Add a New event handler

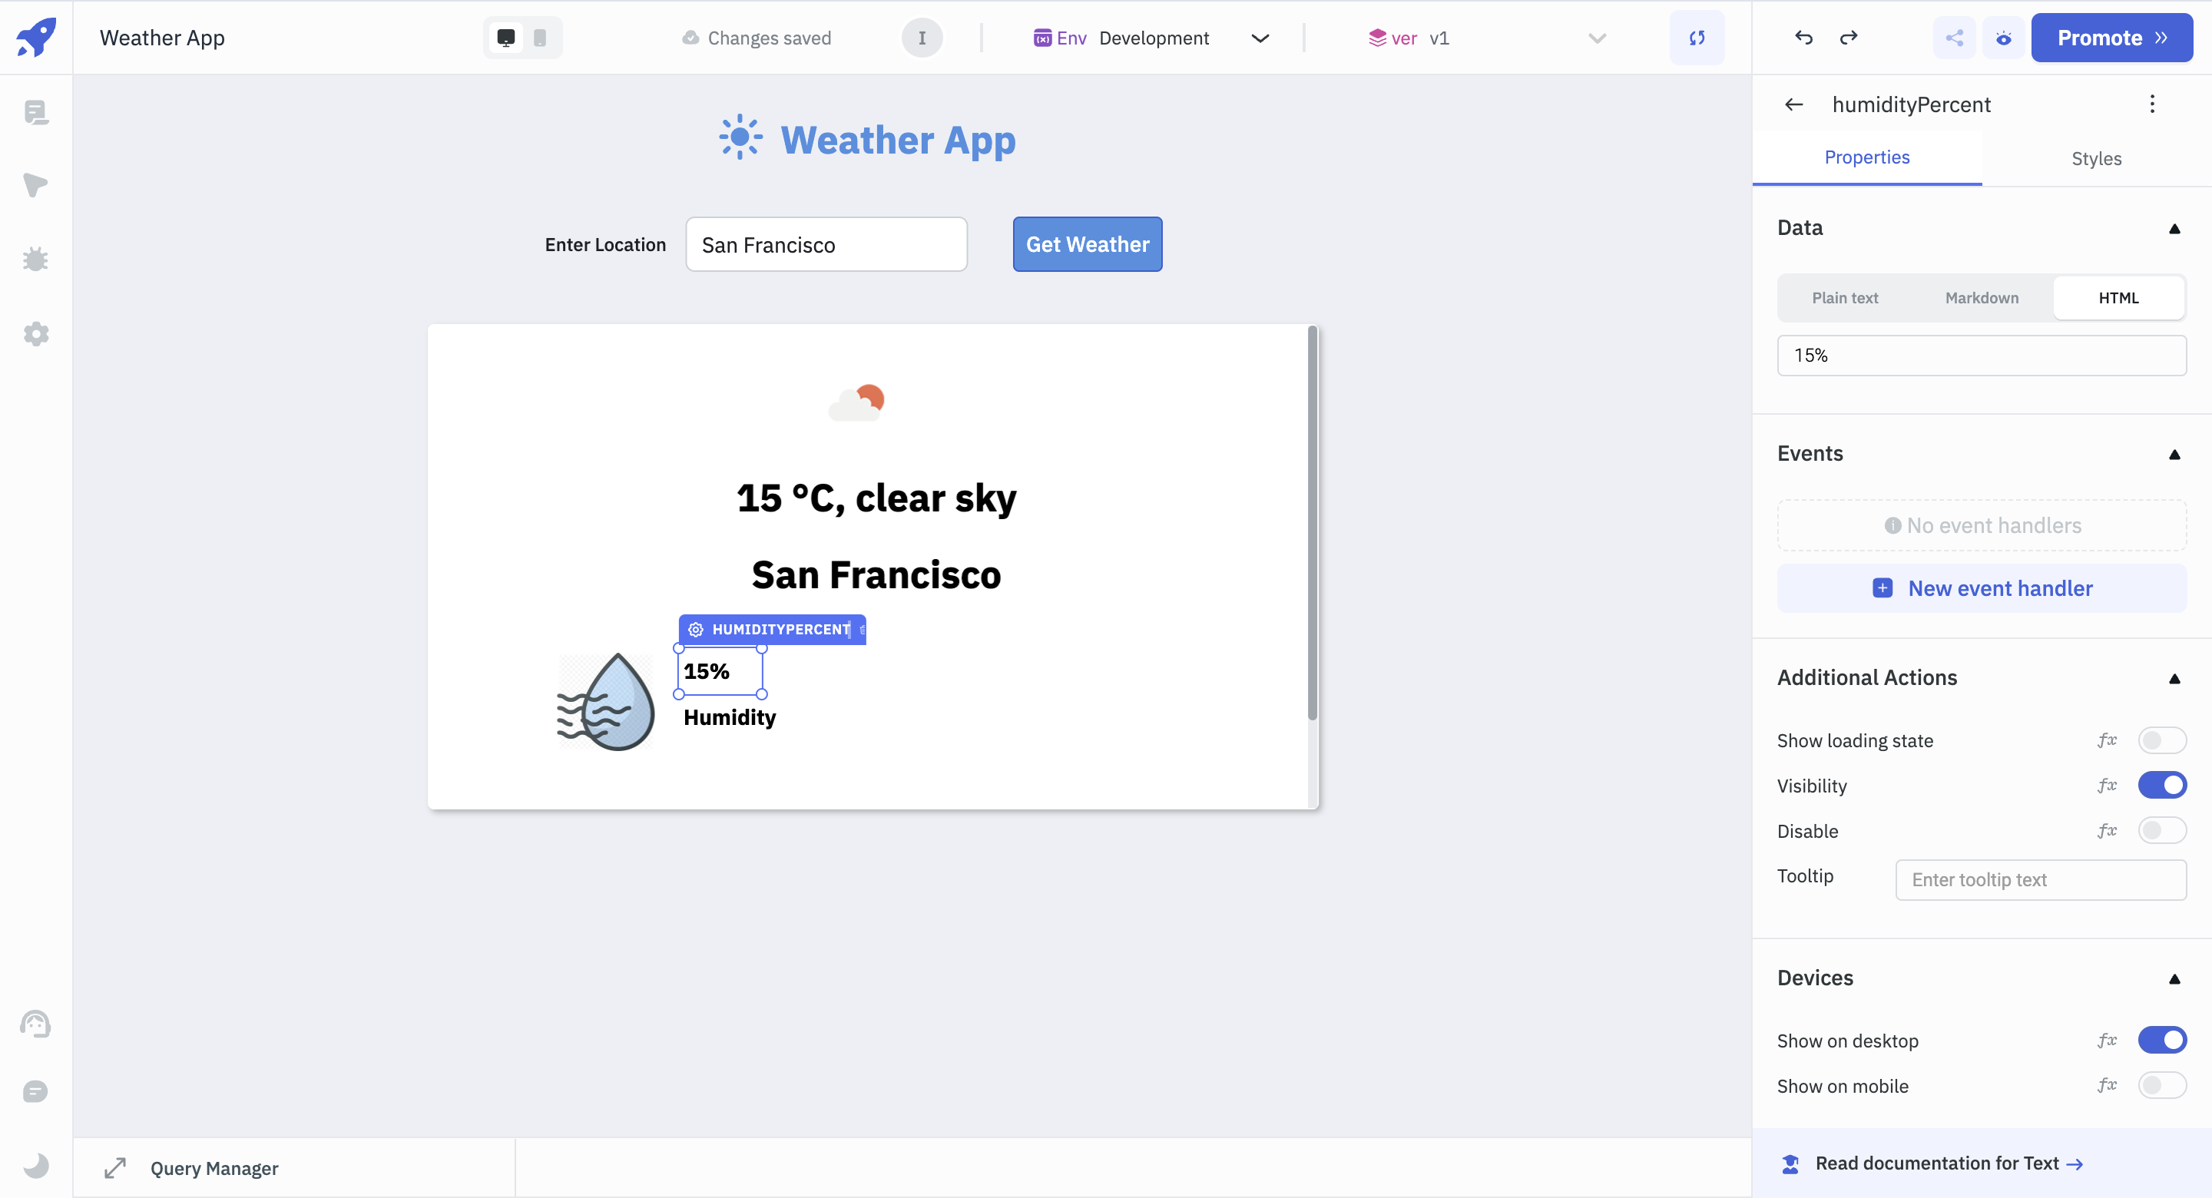click(x=1981, y=587)
